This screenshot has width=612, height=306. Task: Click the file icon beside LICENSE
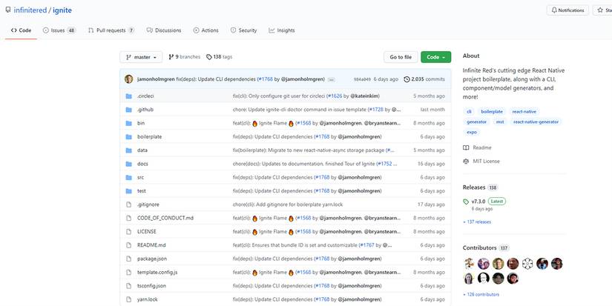point(129,232)
